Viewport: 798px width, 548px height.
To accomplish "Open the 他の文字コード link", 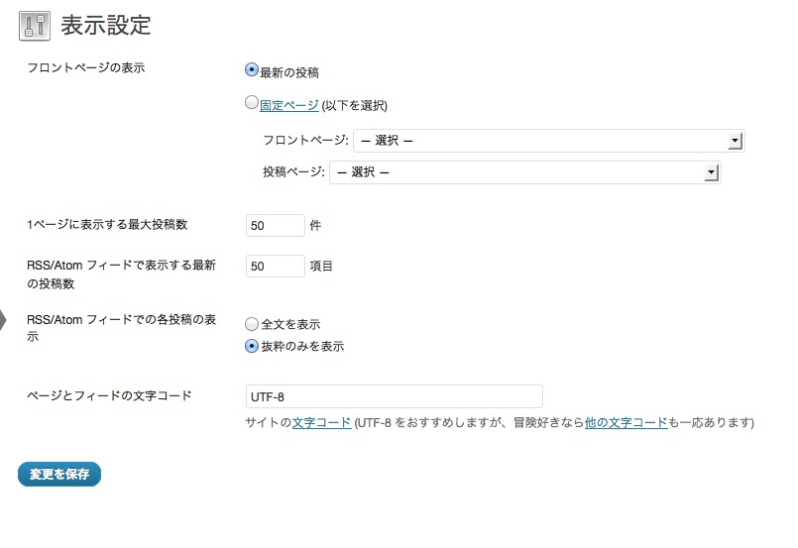I will [x=626, y=422].
